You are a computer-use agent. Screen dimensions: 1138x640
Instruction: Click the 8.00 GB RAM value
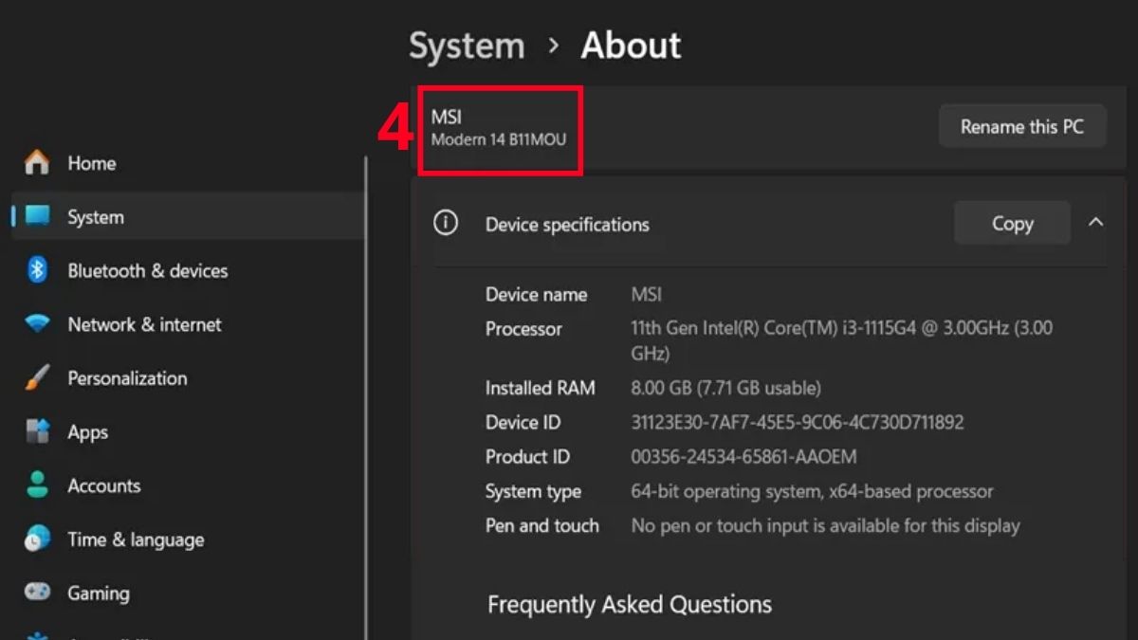point(725,388)
